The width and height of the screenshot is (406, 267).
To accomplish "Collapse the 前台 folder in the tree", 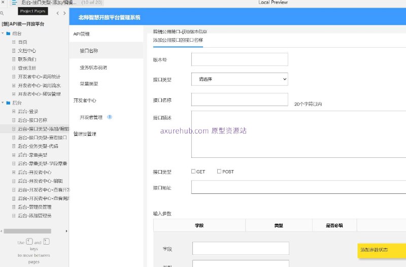I will click(3, 34).
